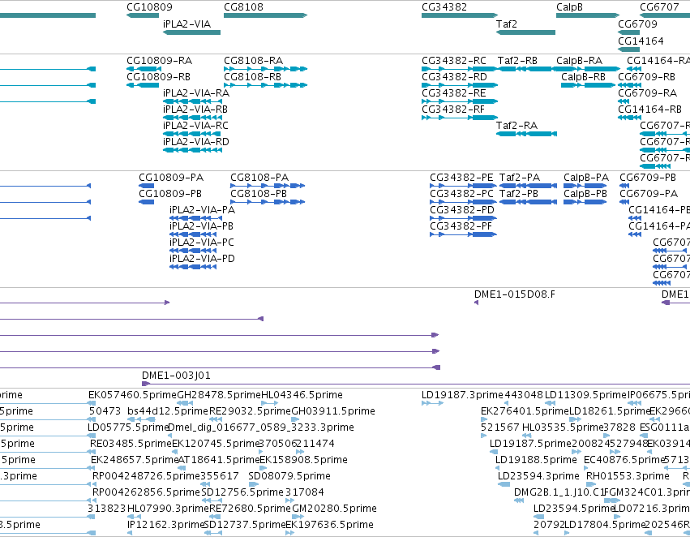Click protein iPLA2-VIA-PD
The image size is (690, 537).
(x=193, y=268)
